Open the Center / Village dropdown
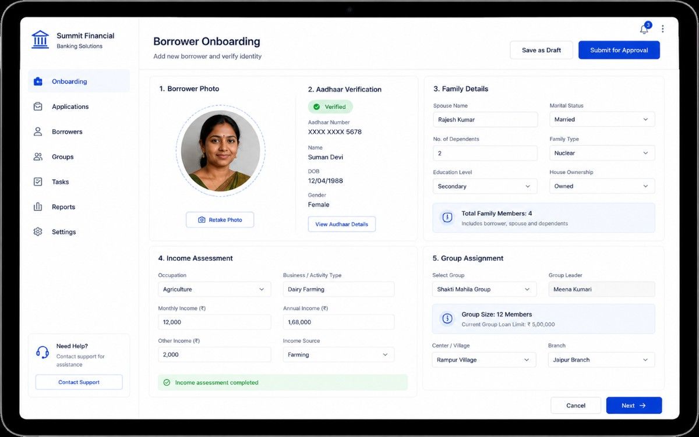The height and width of the screenshot is (437, 699). [x=484, y=360]
